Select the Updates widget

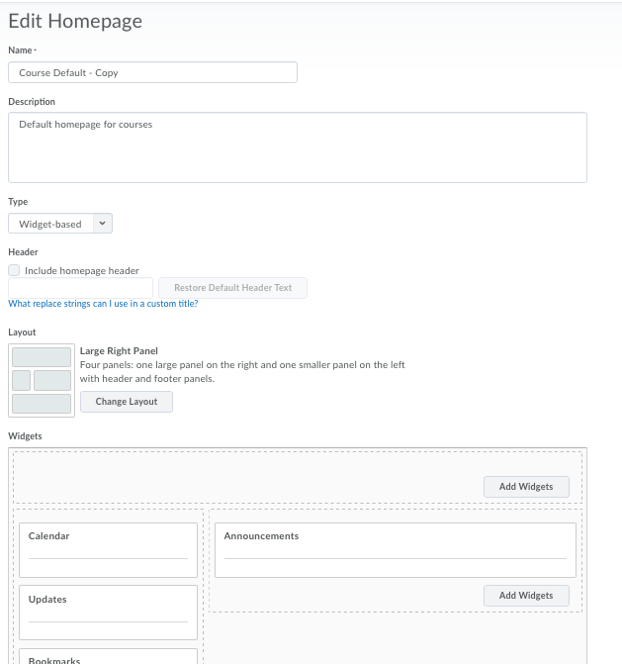click(108, 612)
